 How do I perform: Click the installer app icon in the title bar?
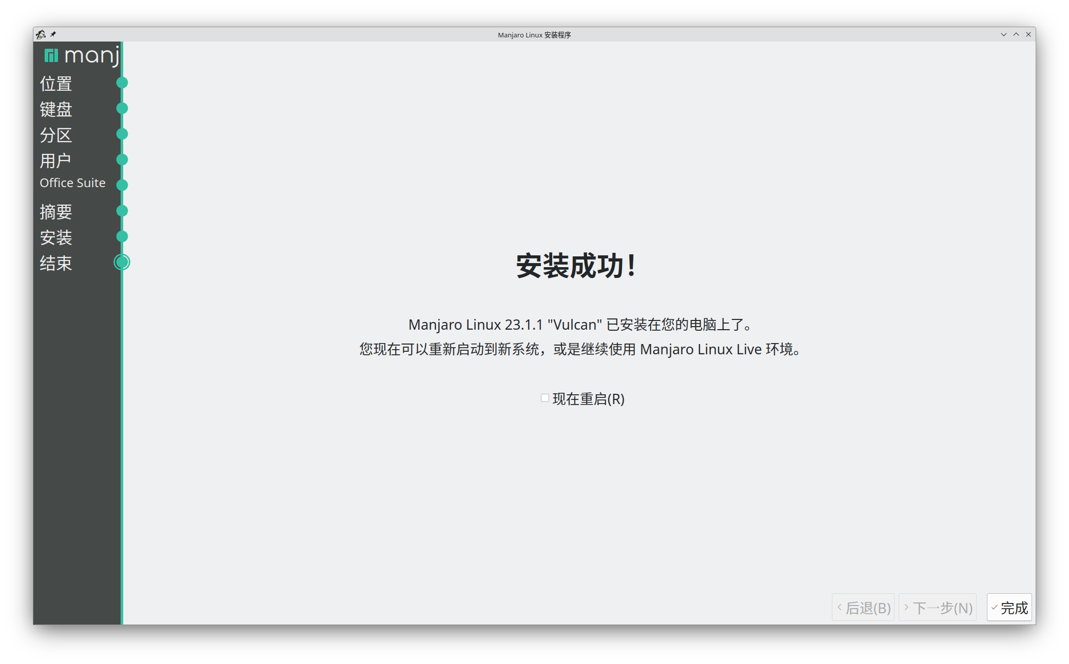41,35
